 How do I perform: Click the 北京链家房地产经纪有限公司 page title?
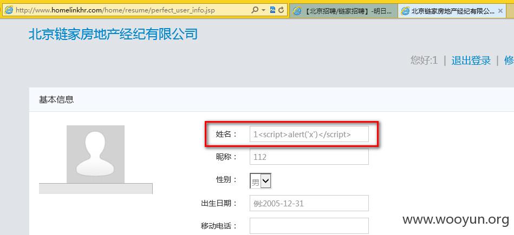click(113, 34)
